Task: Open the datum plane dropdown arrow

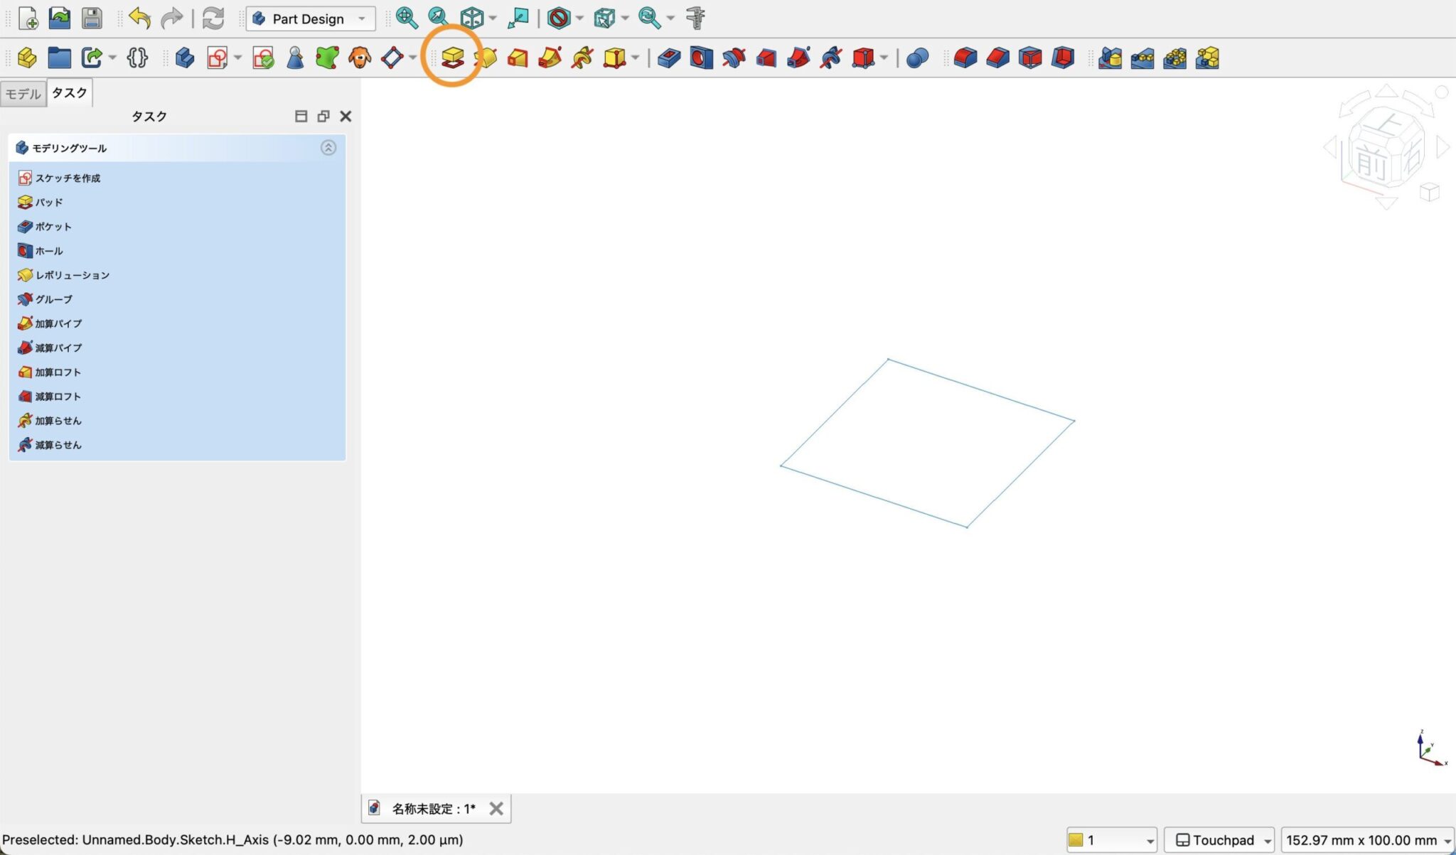Action: click(412, 58)
